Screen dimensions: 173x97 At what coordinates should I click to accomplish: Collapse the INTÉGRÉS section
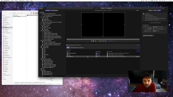tap(39, 12)
